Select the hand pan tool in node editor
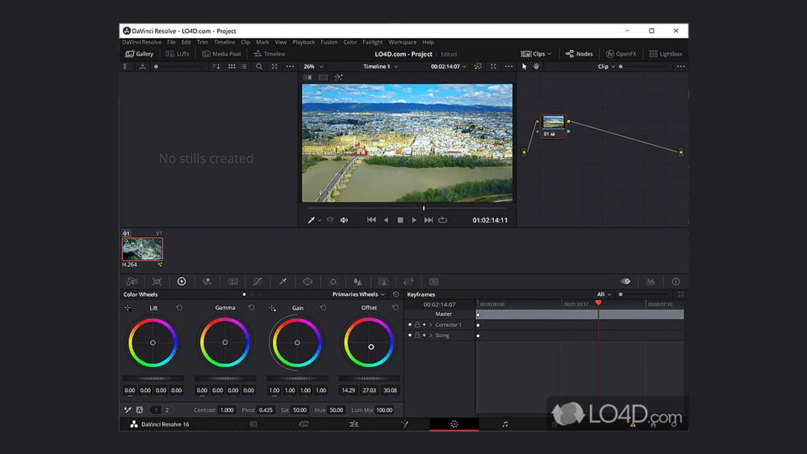 tap(537, 66)
